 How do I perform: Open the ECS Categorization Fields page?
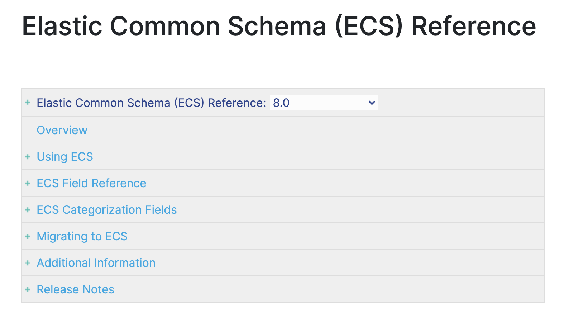click(106, 209)
